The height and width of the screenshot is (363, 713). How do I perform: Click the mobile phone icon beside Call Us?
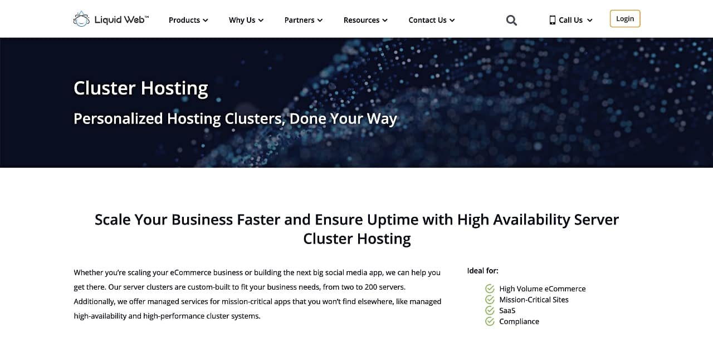tap(552, 19)
